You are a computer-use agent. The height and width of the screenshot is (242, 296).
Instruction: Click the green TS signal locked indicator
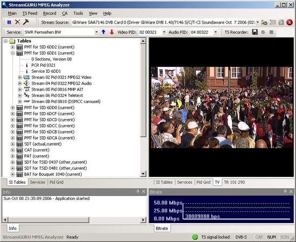[x=195, y=237]
